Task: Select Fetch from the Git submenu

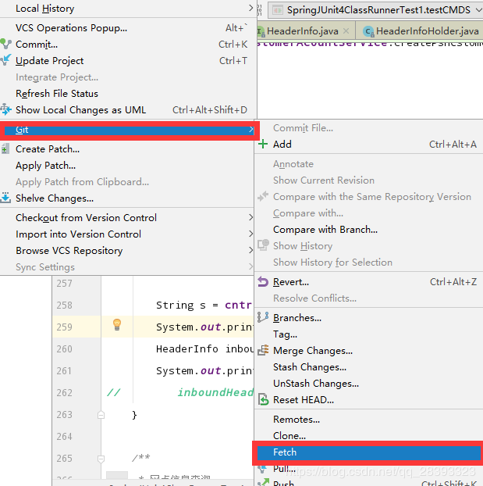Action: coord(285,452)
